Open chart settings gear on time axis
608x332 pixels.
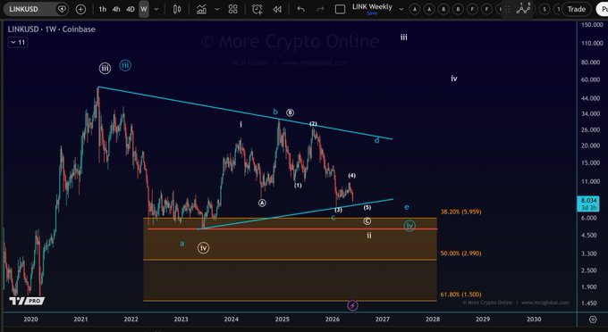click(593, 320)
